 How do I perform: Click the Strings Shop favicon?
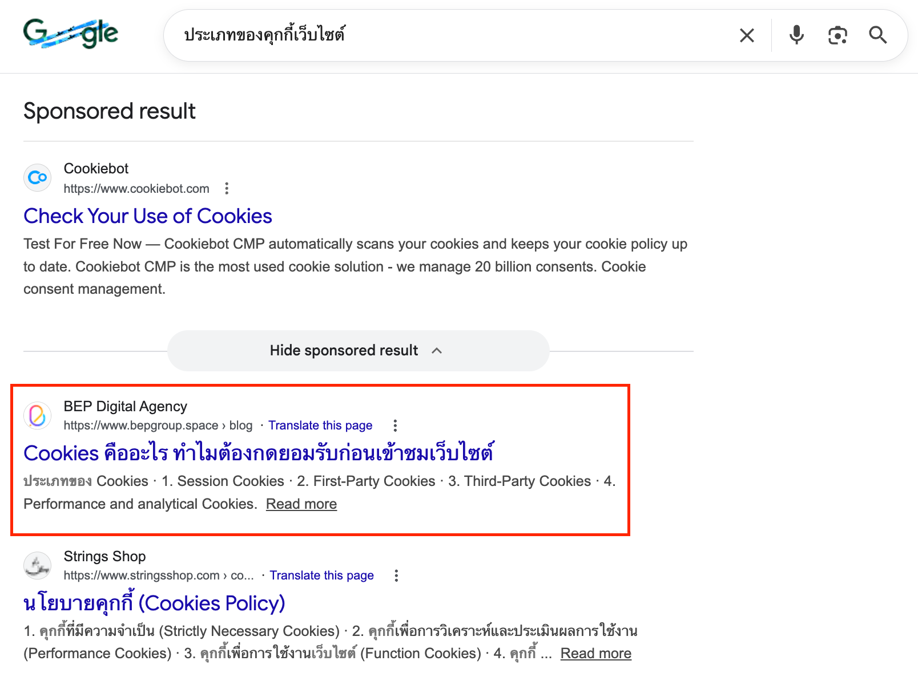point(37,565)
